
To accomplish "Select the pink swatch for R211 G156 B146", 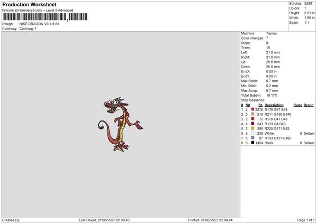I will click(x=253, y=114).
